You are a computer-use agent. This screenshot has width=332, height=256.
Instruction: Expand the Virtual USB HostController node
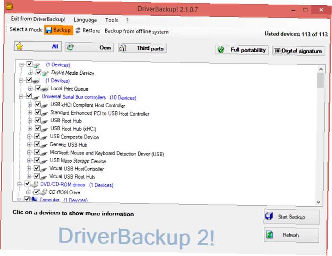pos(29,168)
